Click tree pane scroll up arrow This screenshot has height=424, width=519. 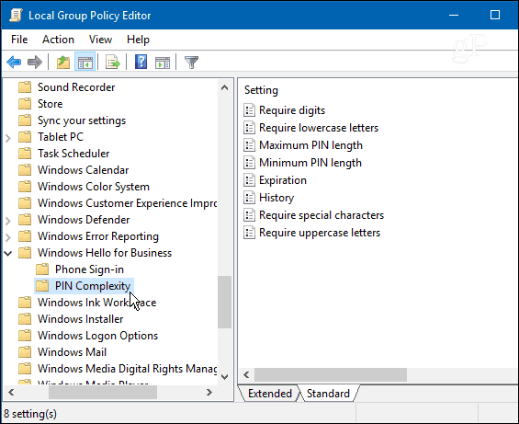tap(224, 87)
